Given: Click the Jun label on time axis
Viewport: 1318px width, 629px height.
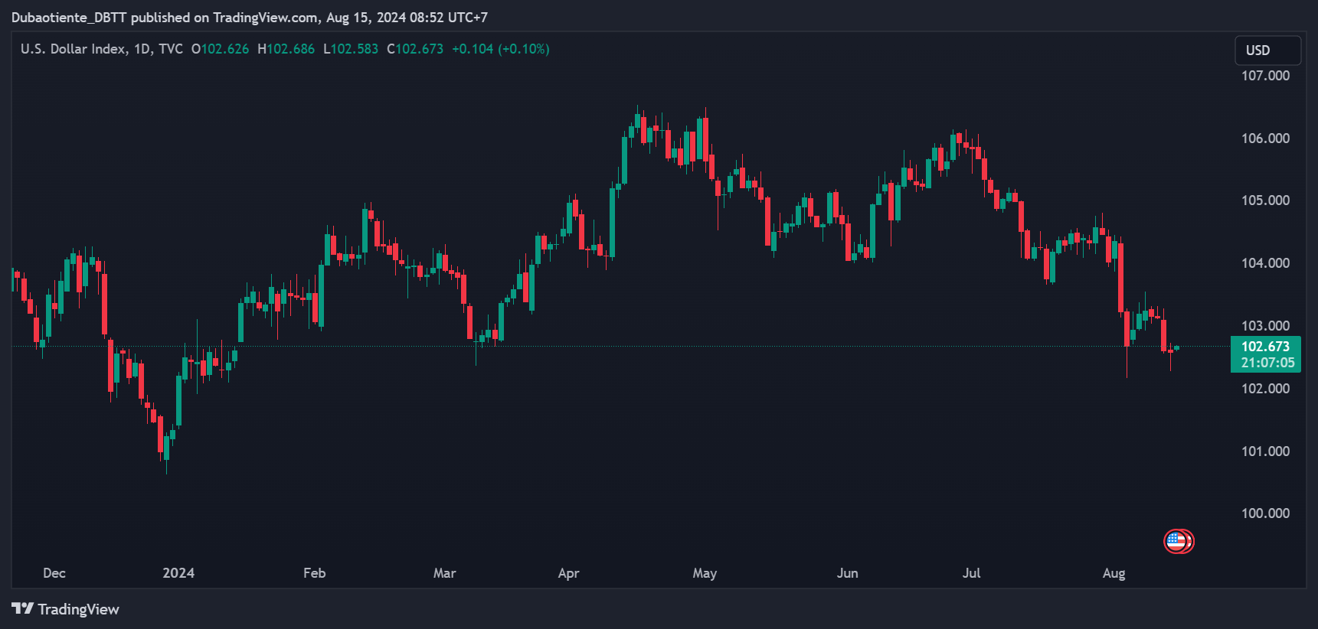Looking at the screenshot, I should [847, 573].
